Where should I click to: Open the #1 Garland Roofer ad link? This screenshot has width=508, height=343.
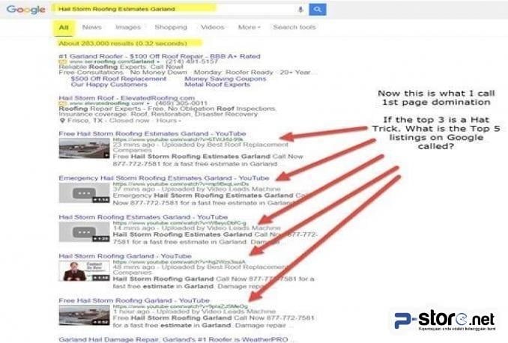[x=159, y=56]
